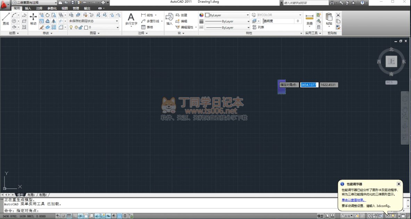Switch to the 插入 ribbon tab

pos(28,8)
